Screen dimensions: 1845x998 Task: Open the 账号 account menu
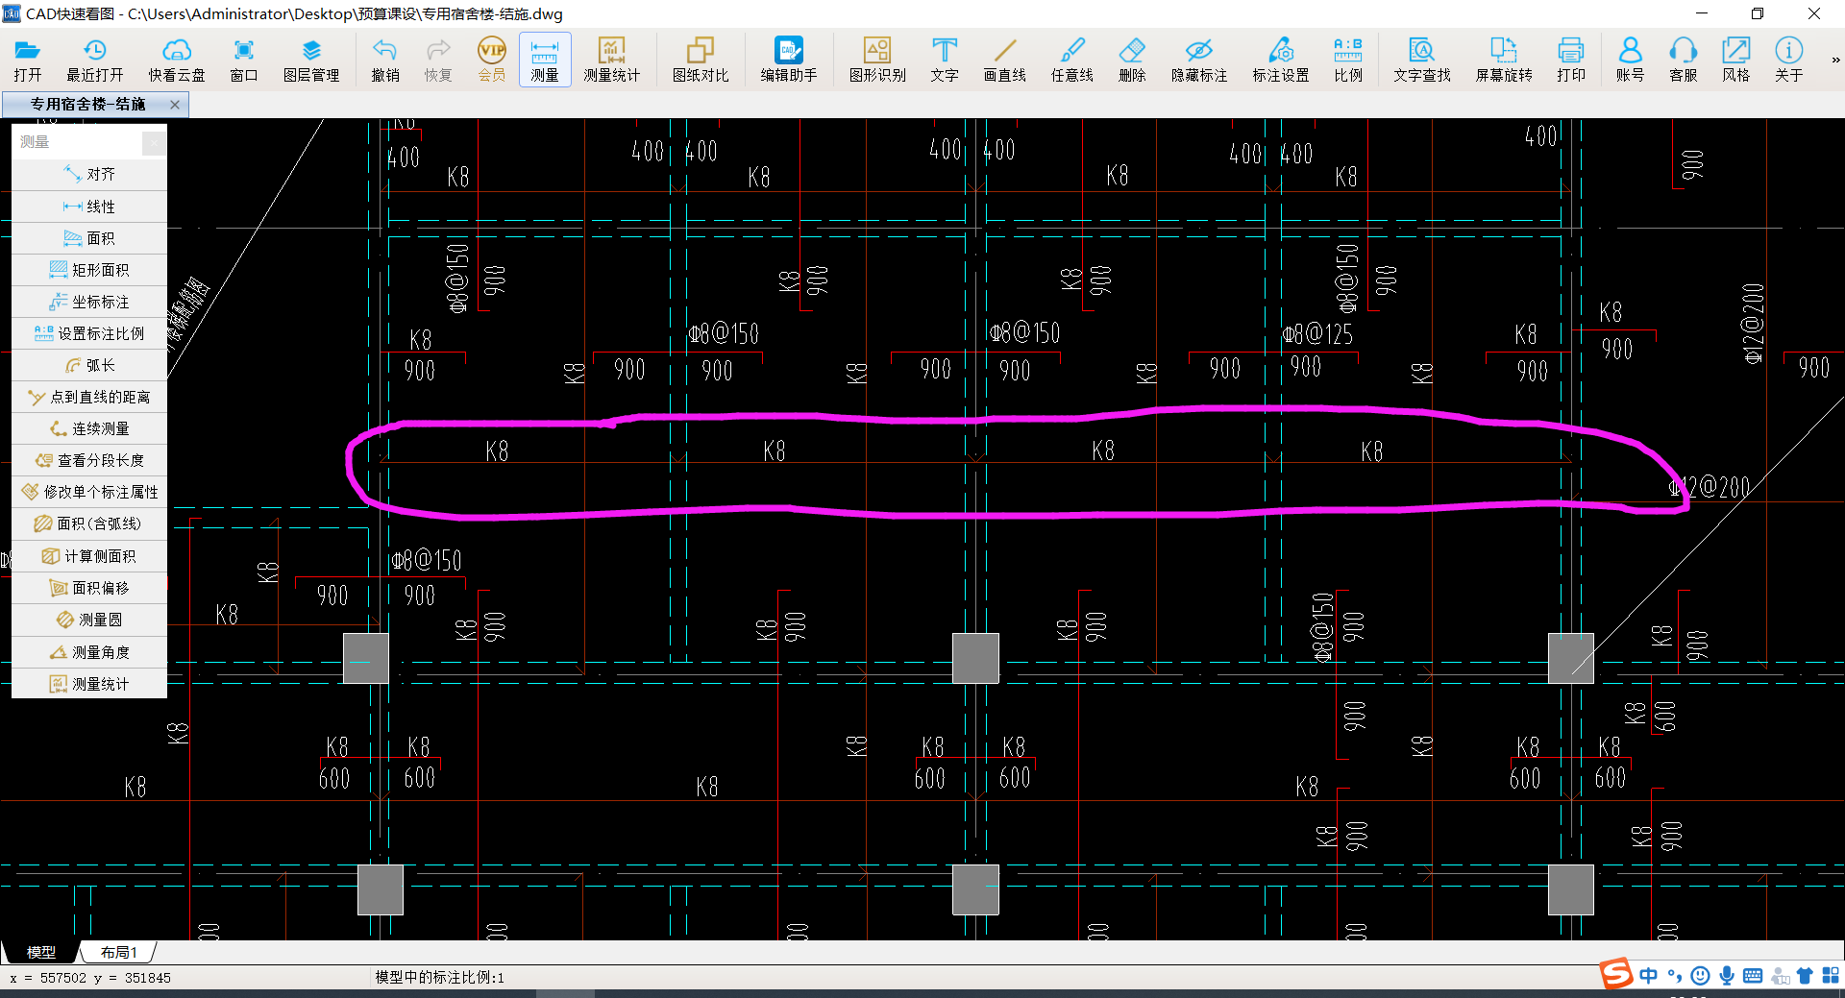click(1630, 60)
